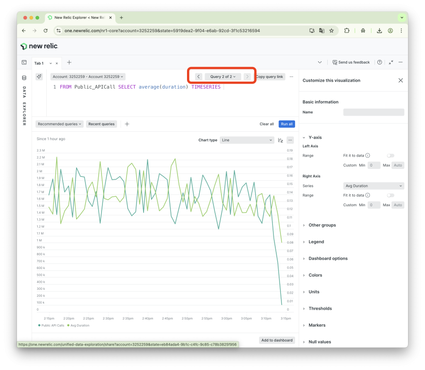
Task: Click the translate page icon
Action: pos(322,31)
